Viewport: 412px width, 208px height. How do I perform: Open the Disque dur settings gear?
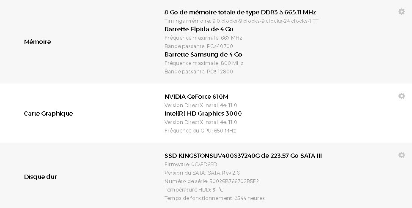coord(401,155)
